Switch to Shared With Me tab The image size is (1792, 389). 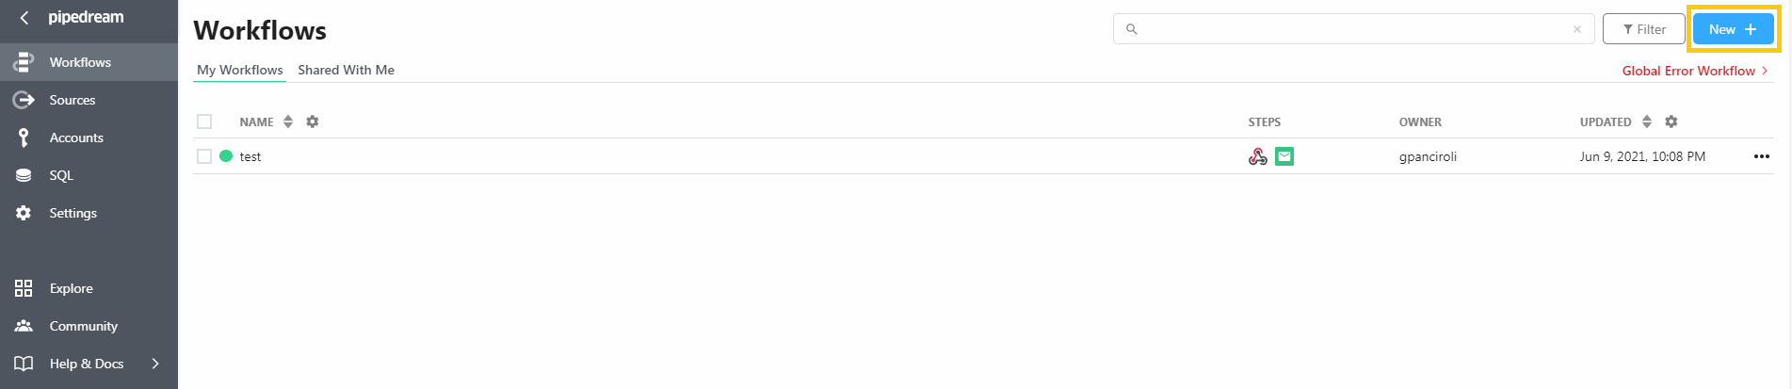pos(346,70)
